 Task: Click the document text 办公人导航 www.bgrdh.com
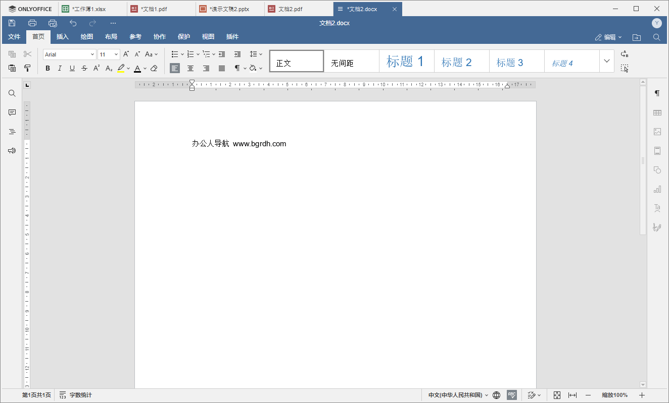tap(238, 144)
